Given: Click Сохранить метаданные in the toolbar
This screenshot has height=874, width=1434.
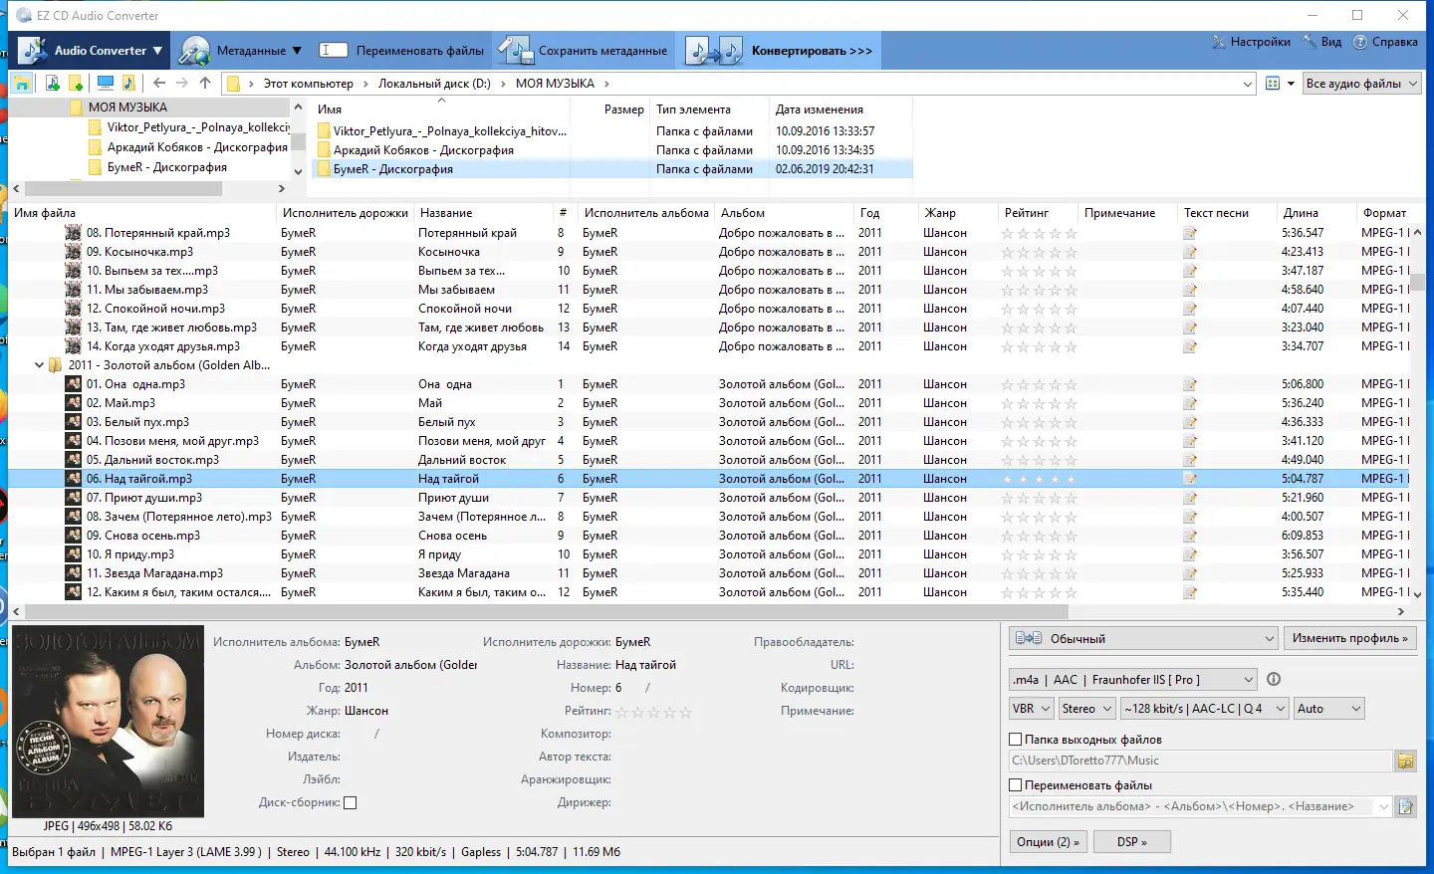Looking at the screenshot, I should [584, 51].
